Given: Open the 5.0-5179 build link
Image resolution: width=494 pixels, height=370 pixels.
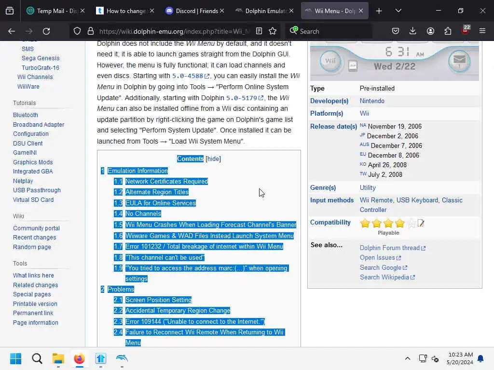Looking at the screenshot, I should click(x=245, y=98).
